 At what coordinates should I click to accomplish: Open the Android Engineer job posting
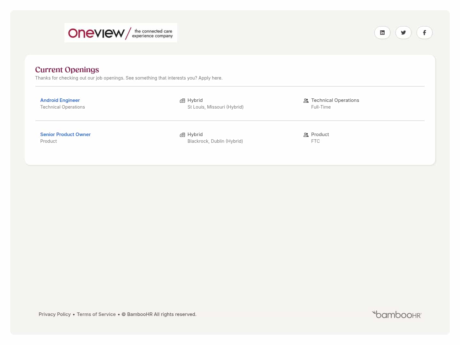click(x=60, y=100)
